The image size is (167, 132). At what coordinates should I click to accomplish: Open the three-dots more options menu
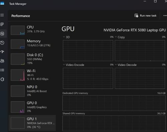[165, 16]
